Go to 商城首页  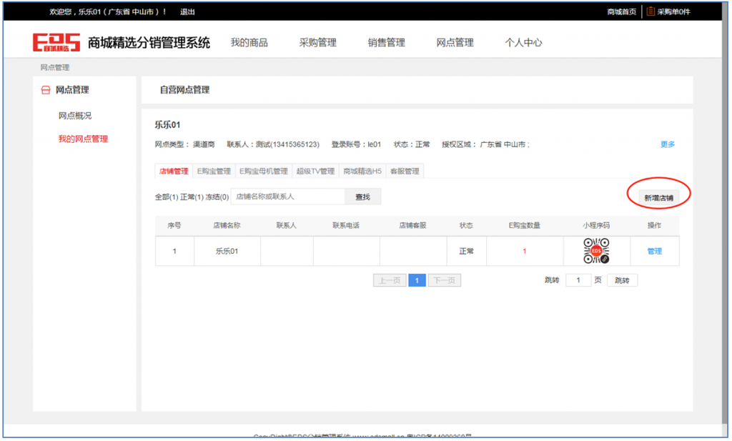[x=621, y=11]
